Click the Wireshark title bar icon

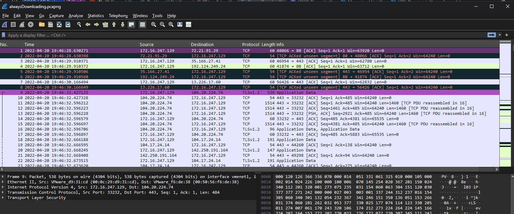point(5,6)
